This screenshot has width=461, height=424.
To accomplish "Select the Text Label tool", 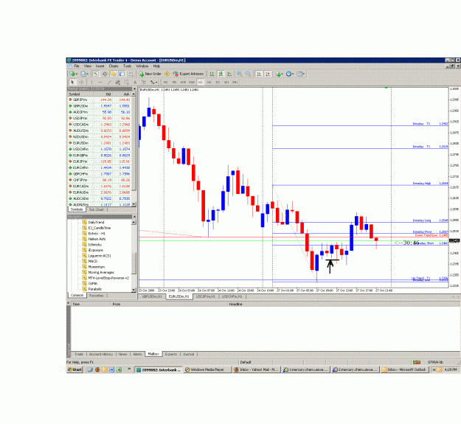I will (144, 83).
